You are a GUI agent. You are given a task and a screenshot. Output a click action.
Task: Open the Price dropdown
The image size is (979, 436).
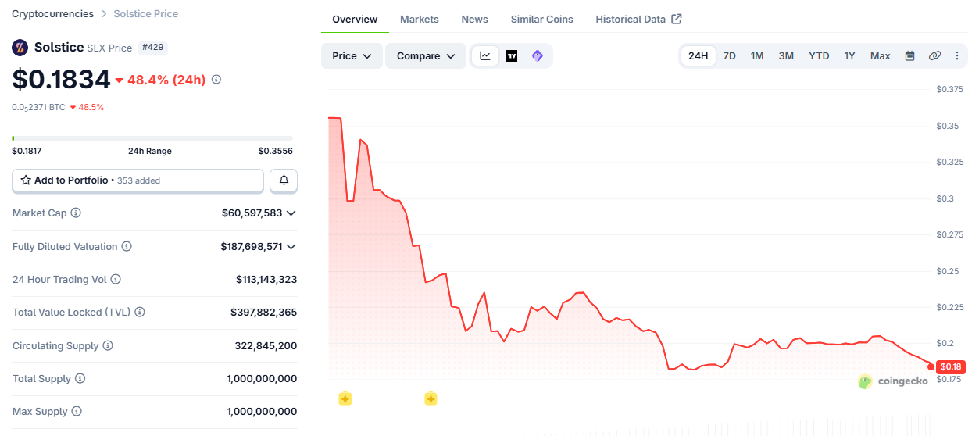[x=352, y=55]
